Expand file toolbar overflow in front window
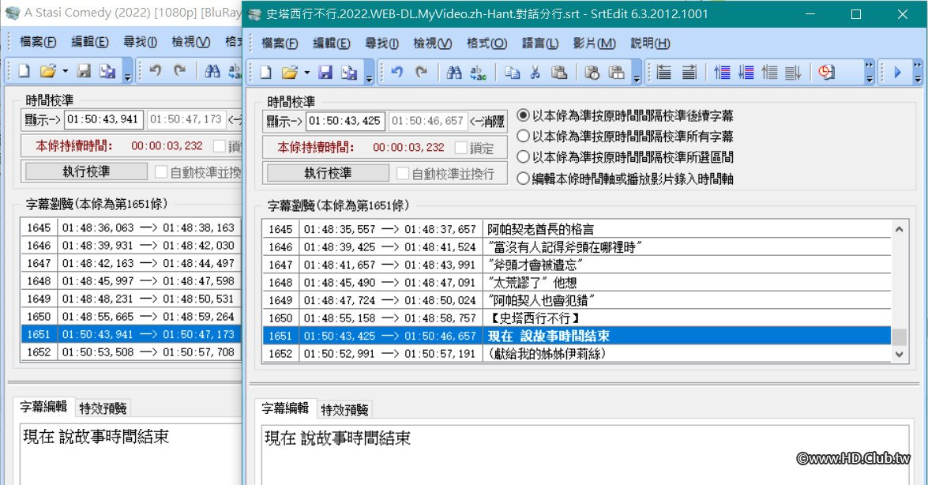Viewport: 928px width, 485px height. (369, 73)
